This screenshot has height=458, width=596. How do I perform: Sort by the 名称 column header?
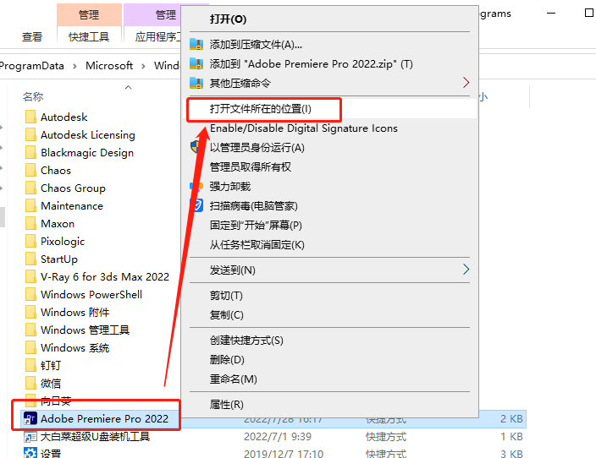point(33,97)
